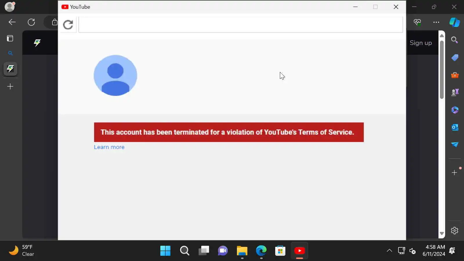Image resolution: width=464 pixels, height=261 pixels.
Task: Open search tabs in Edge sidebar
Action: click(x=10, y=53)
